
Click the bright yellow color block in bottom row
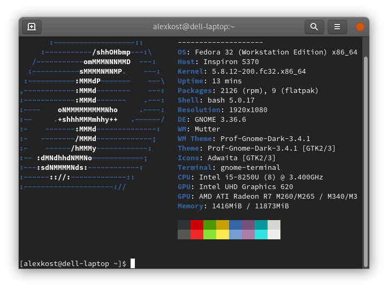(223, 235)
